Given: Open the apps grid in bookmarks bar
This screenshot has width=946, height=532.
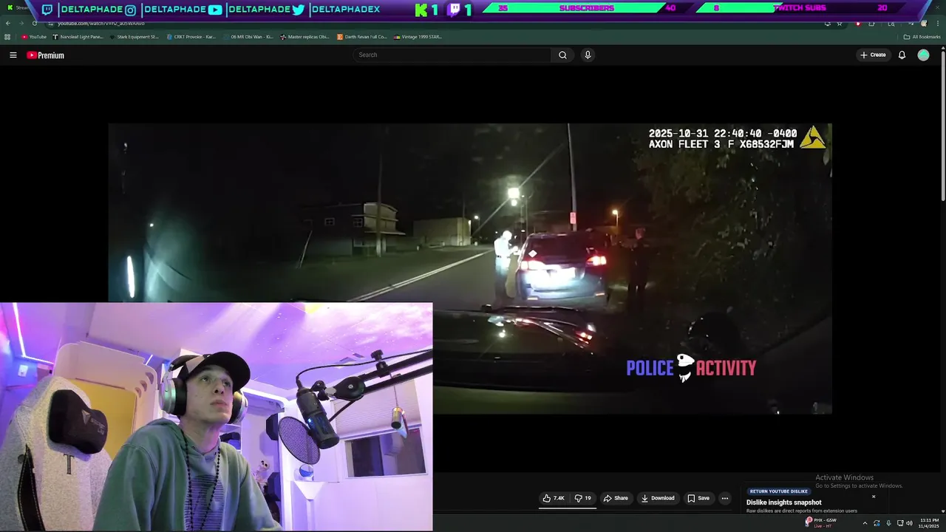Looking at the screenshot, I should click(x=7, y=37).
